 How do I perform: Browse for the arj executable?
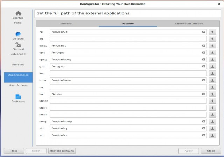212,39
